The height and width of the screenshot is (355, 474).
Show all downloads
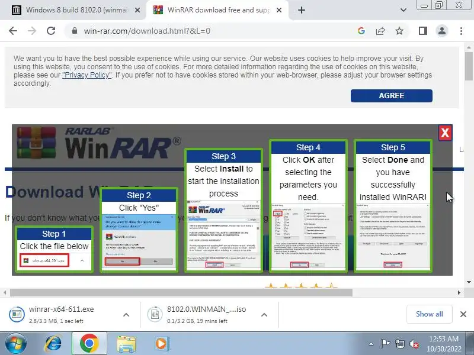click(429, 314)
